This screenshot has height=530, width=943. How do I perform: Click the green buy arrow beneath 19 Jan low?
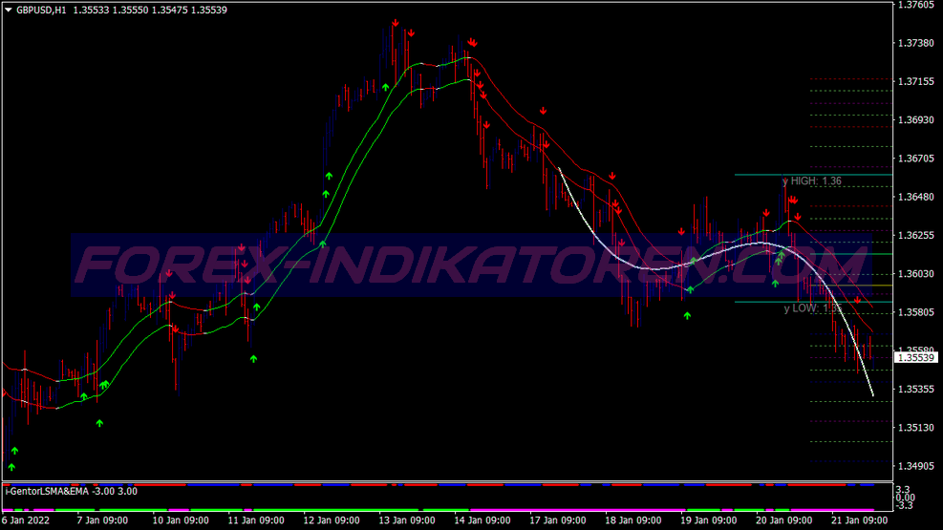pos(687,315)
